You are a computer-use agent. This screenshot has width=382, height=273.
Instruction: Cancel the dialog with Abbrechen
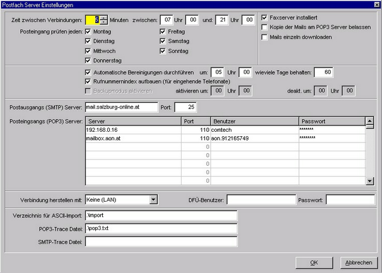tap(359, 263)
